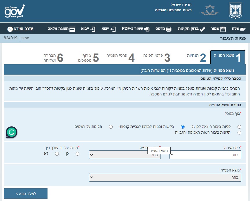Viewport: 250px width, 201px height.
Task: Click the help question mark icon
Action: tap(10, 29)
